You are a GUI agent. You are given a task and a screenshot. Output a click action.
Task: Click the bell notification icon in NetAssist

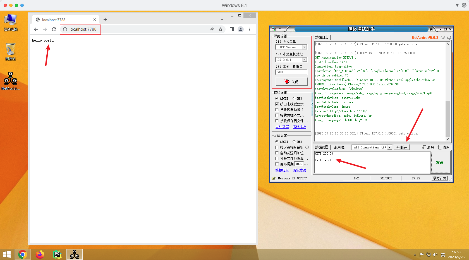click(449, 38)
